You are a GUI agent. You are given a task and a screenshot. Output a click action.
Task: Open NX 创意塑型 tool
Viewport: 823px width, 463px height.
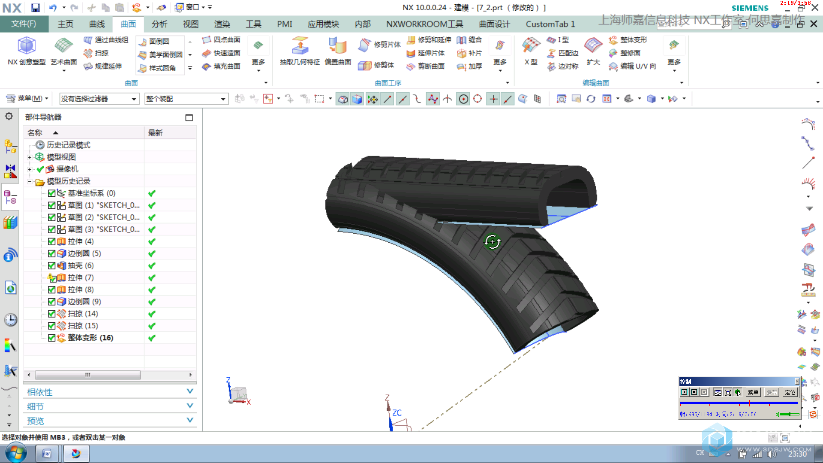(27, 51)
